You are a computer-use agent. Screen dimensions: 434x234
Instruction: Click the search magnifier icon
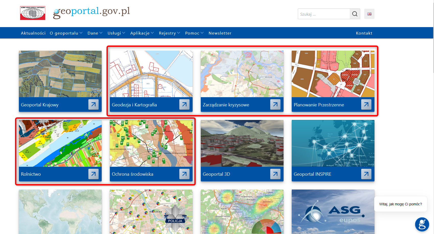point(355,14)
